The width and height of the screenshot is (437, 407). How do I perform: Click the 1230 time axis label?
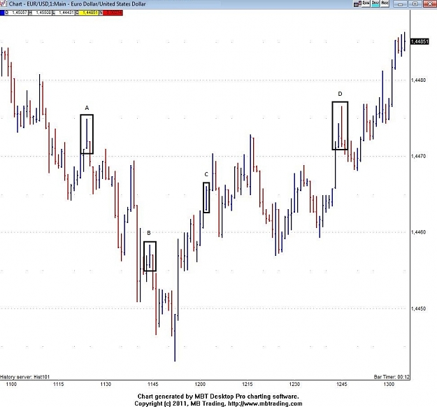(294, 384)
